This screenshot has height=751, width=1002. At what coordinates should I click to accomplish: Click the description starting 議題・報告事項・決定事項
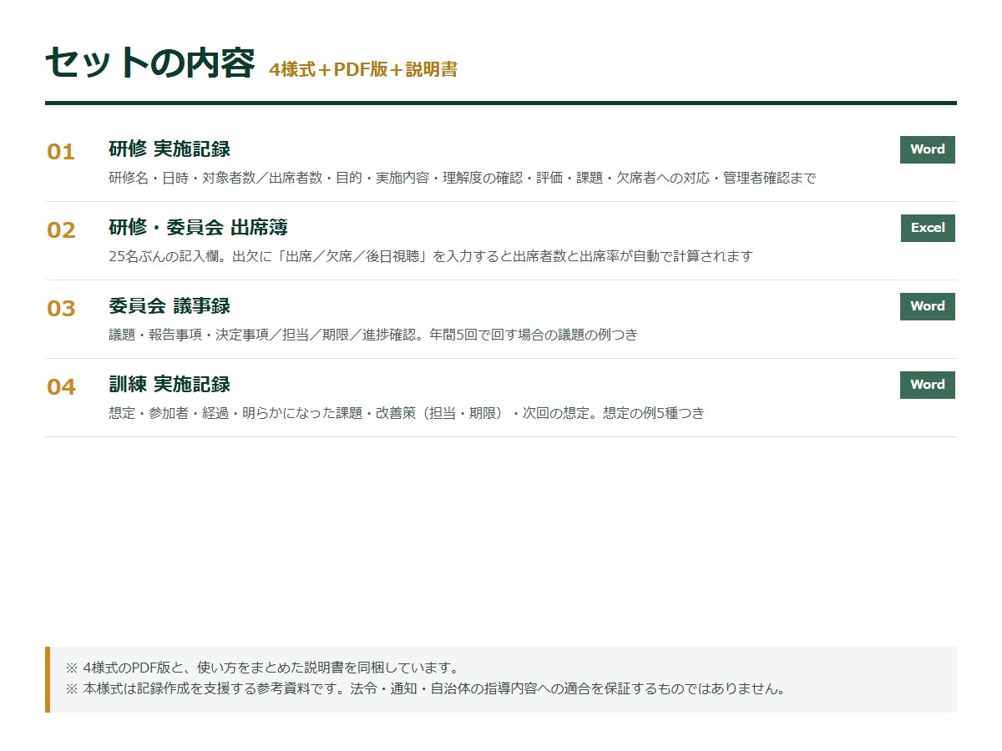click(x=373, y=335)
